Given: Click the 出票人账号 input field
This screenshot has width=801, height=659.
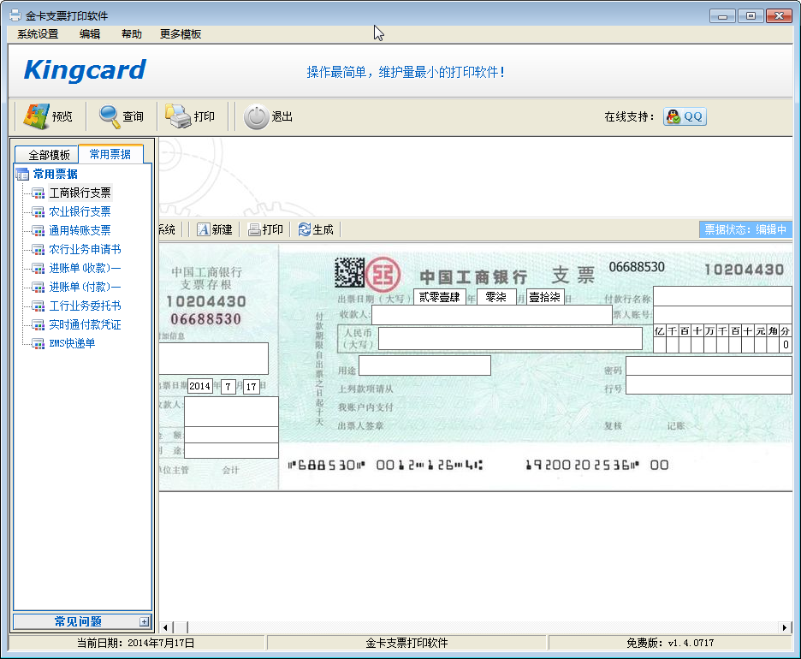Looking at the screenshot, I should coord(722,315).
